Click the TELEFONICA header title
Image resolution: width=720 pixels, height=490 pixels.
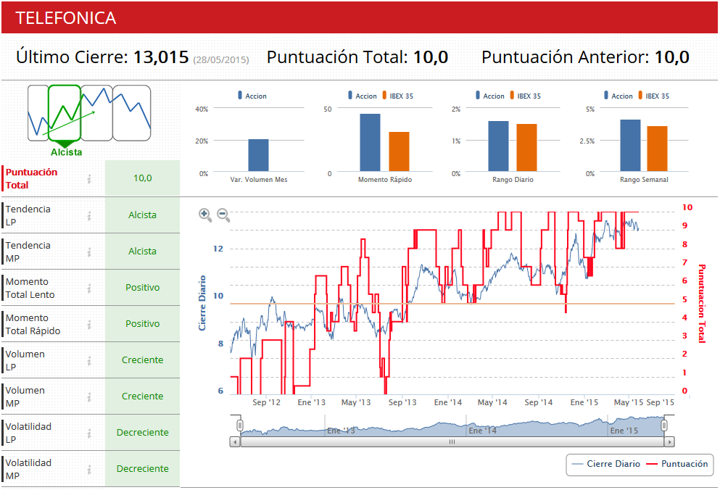pyautogui.click(x=66, y=18)
